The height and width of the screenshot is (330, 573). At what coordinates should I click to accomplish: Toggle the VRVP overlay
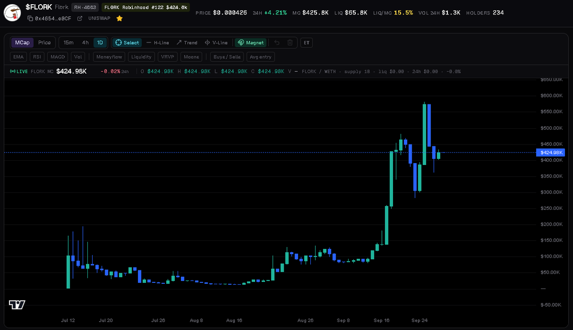[x=168, y=57]
